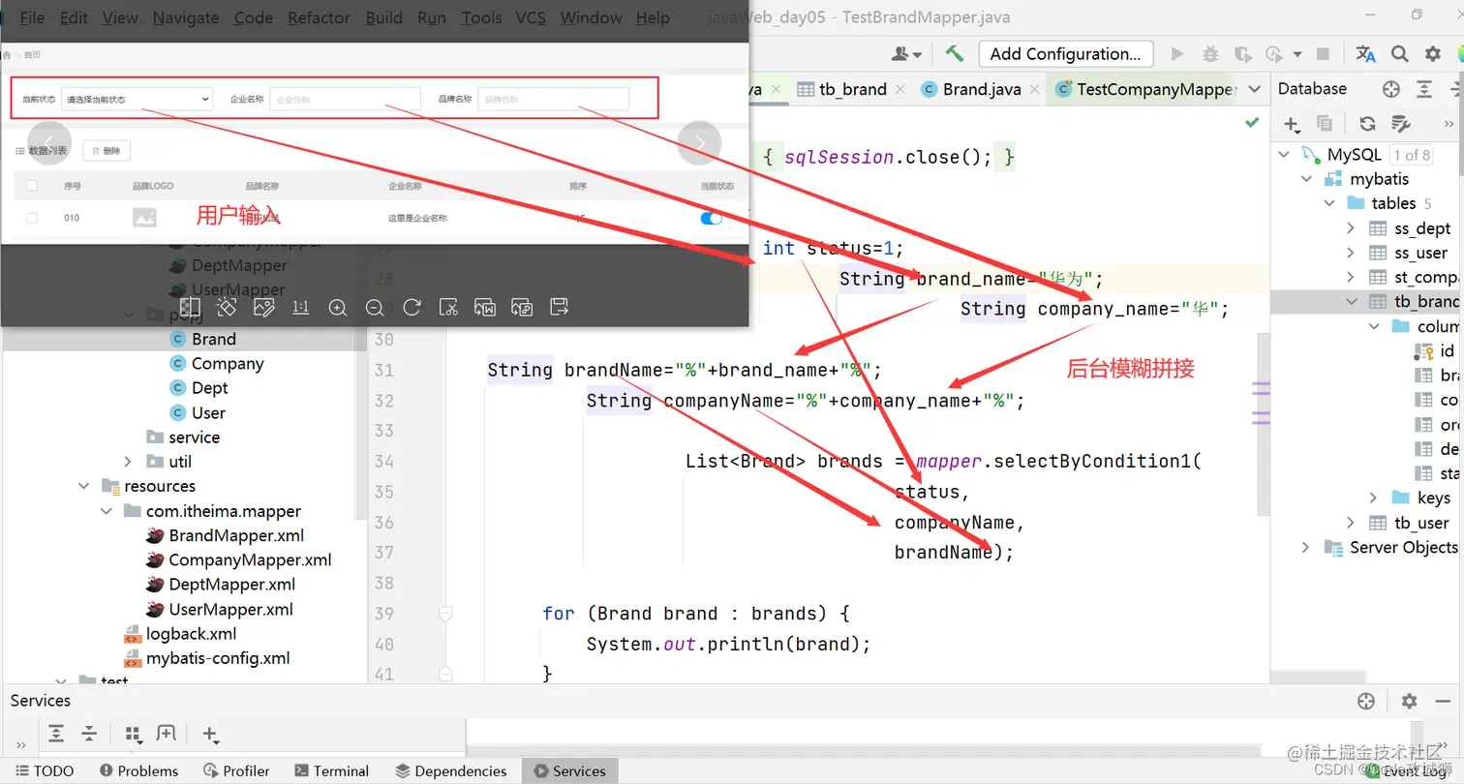Open the editor tabs overflow chevron

tap(1255, 89)
